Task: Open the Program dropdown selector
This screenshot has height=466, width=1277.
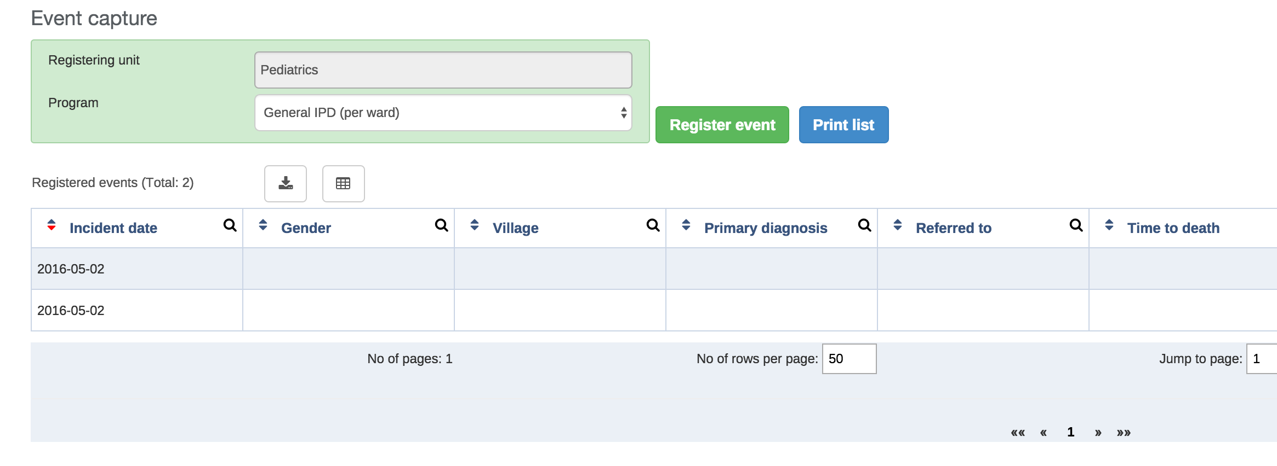Action: 443,113
